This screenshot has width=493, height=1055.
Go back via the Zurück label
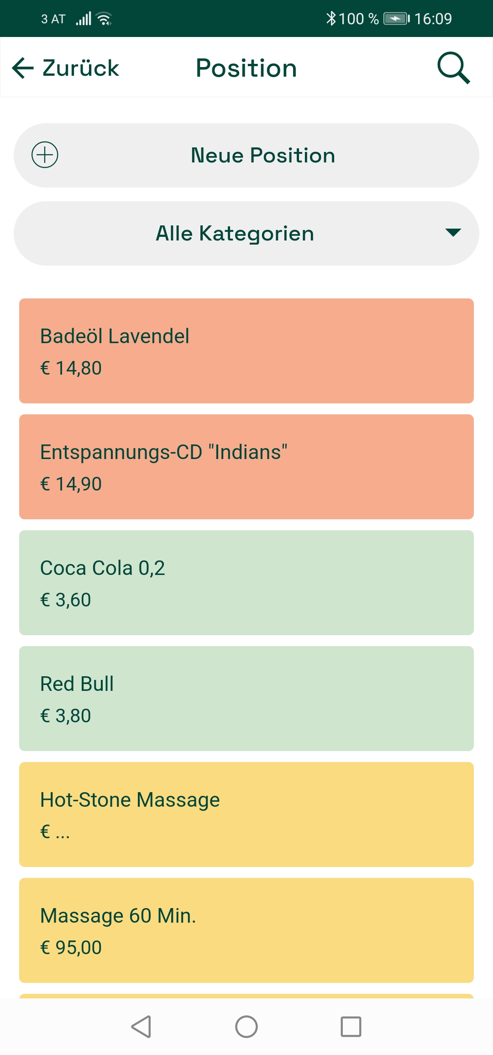(x=81, y=68)
